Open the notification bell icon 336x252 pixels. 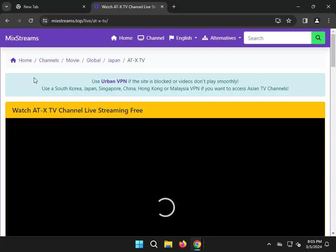pos(327,244)
